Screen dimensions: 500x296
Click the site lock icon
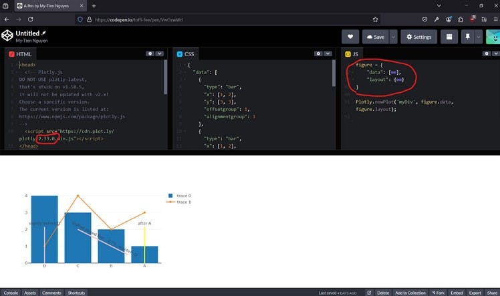click(90, 19)
